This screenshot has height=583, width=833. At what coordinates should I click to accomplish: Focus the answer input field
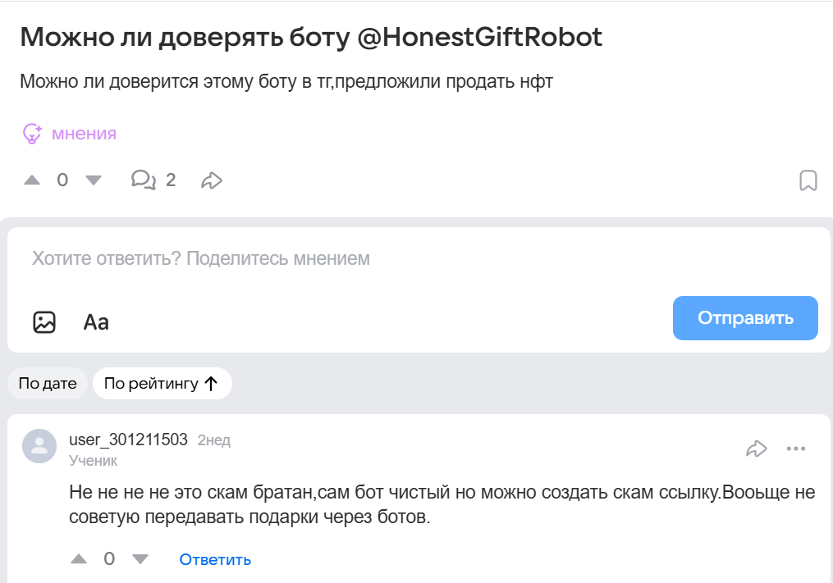pyautogui.click(x=328, y=259)
